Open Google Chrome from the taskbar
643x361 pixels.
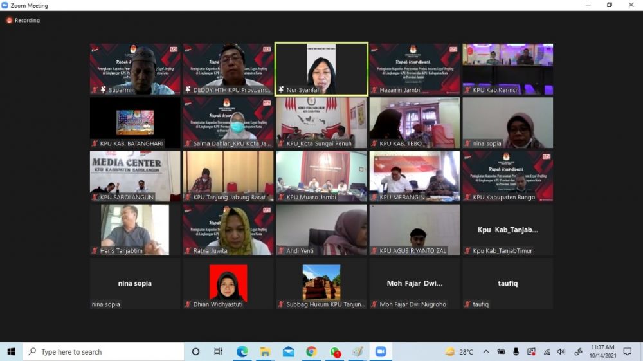[311, 351]
